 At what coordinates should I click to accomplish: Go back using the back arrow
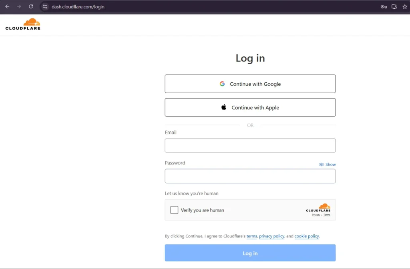click(7, 6)
